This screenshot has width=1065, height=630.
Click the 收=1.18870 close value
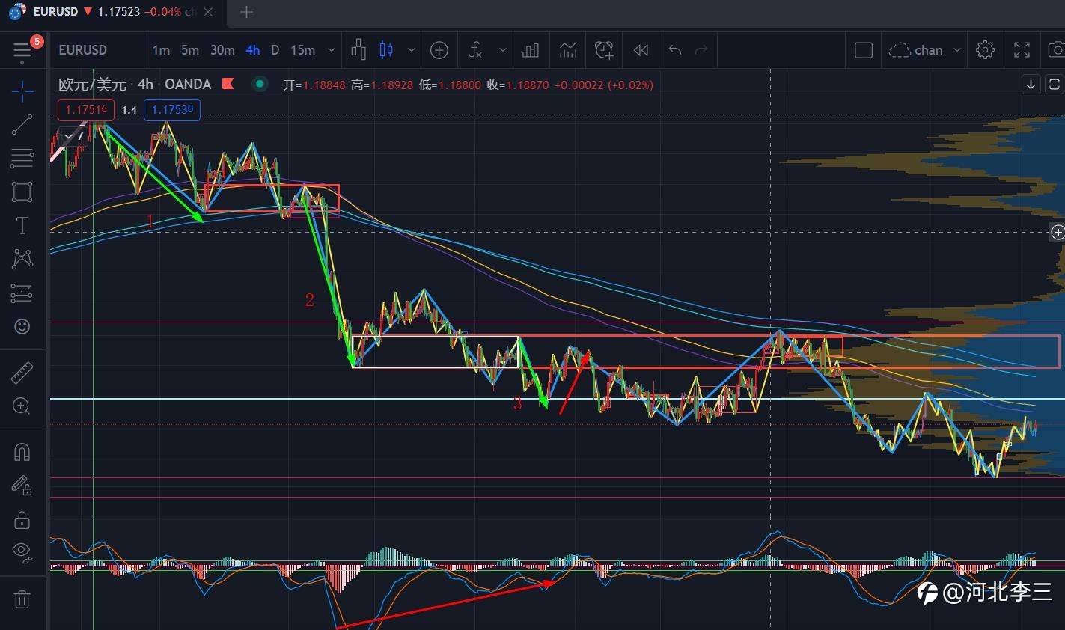[518, 85]
